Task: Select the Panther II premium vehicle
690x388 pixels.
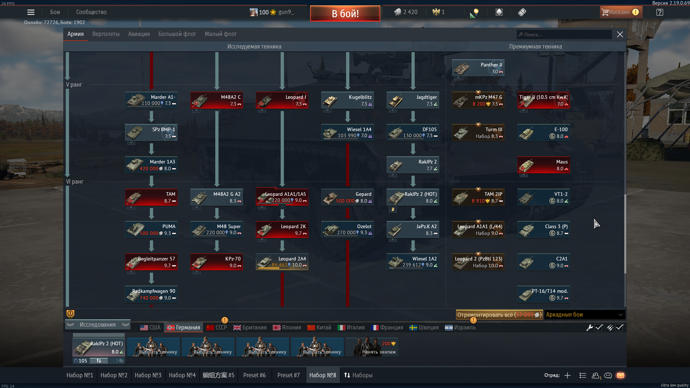Action: click(x=478, y=68)
